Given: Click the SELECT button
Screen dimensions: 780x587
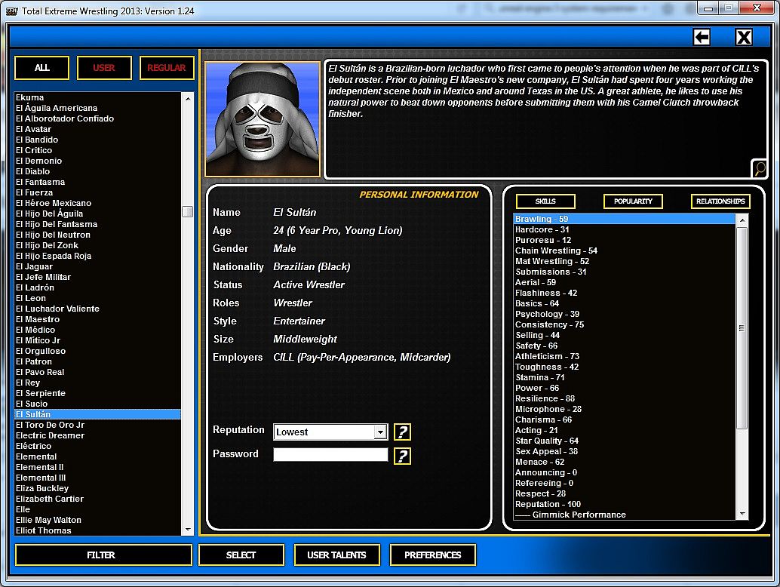Looking at the screenshot, I should click(x=241, y=555).
